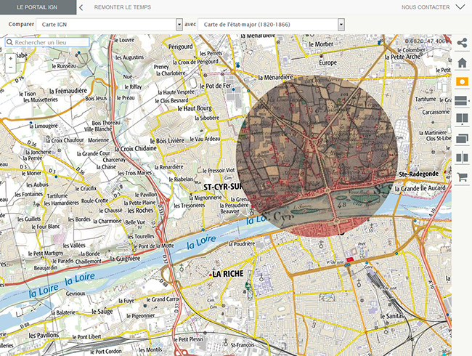Click la Sibotière map label
Image resolution: width=472 pixels, height=356 pixels.
[207, 118]
